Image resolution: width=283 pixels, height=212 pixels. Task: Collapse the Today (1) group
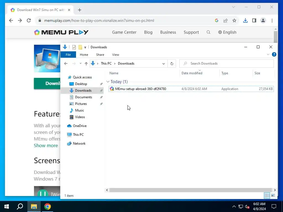pos(108,82)
